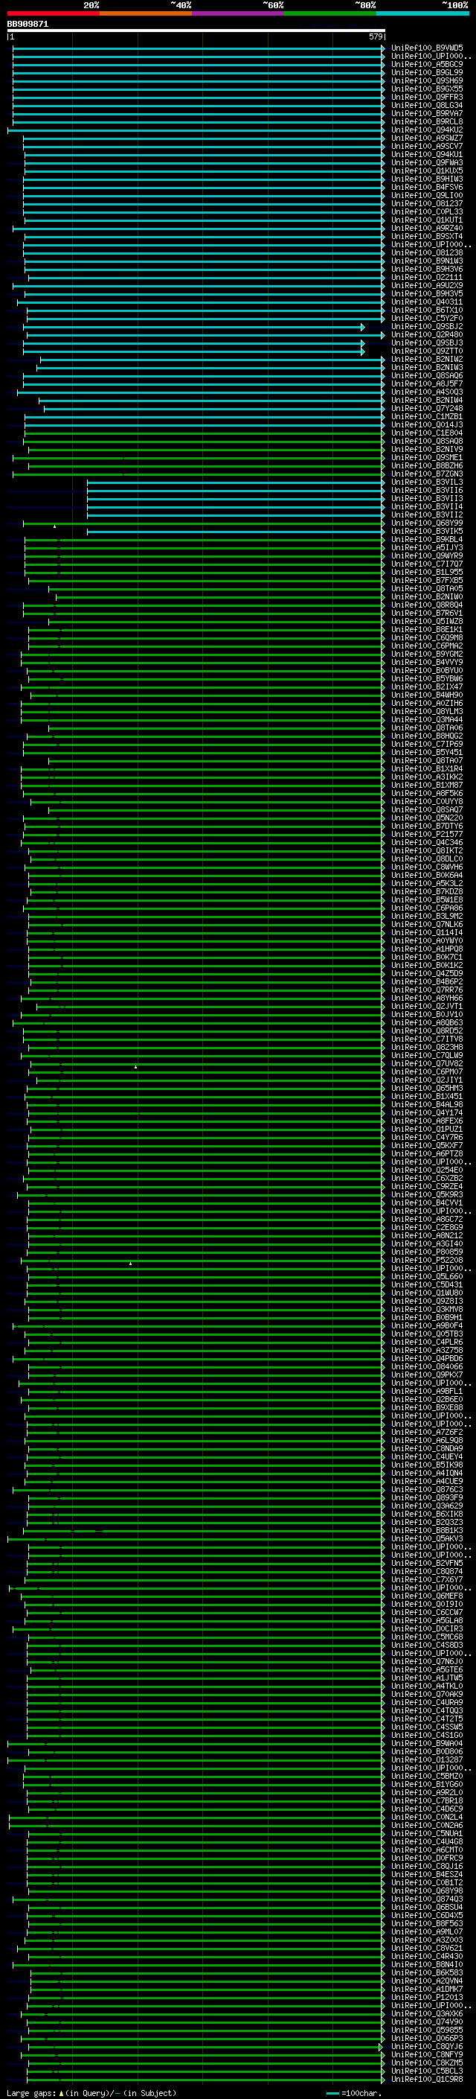Click the label UniRef100_Q8SAQ6
Image resolution: width=476 pixels, height=2099 pixels.
coord(427,375)
